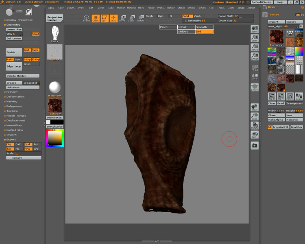Activate the Edit mode icon

tap(104, 18)
